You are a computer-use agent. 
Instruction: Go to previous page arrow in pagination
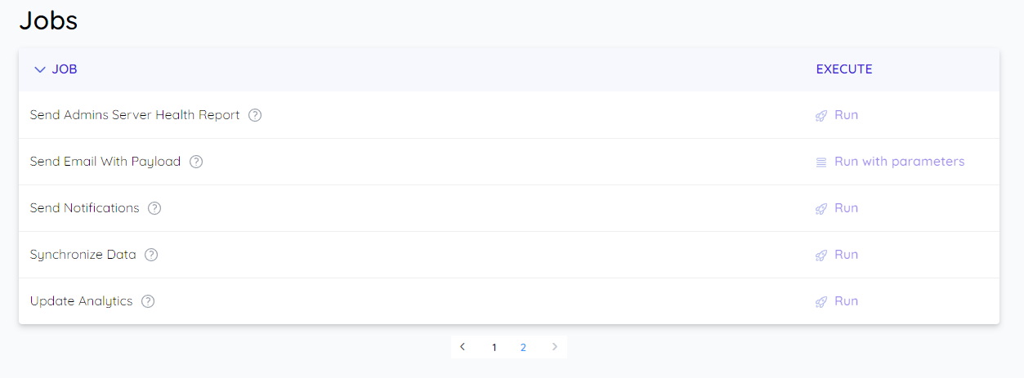pyautogui.click(x=463, y=347)
